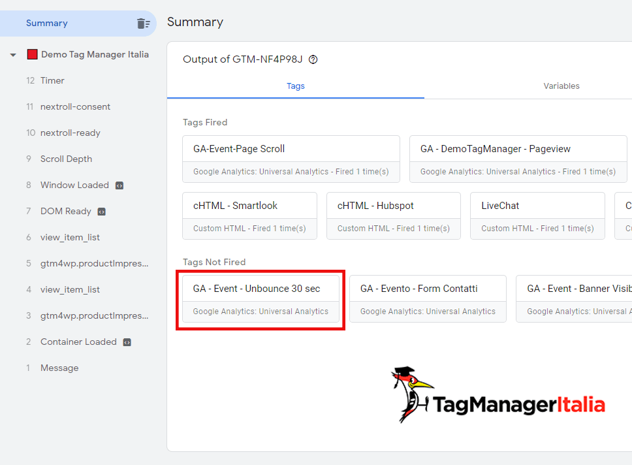Select event 1 Message
The width and height of the screenshot is (632, 465).
pos(52,368)
